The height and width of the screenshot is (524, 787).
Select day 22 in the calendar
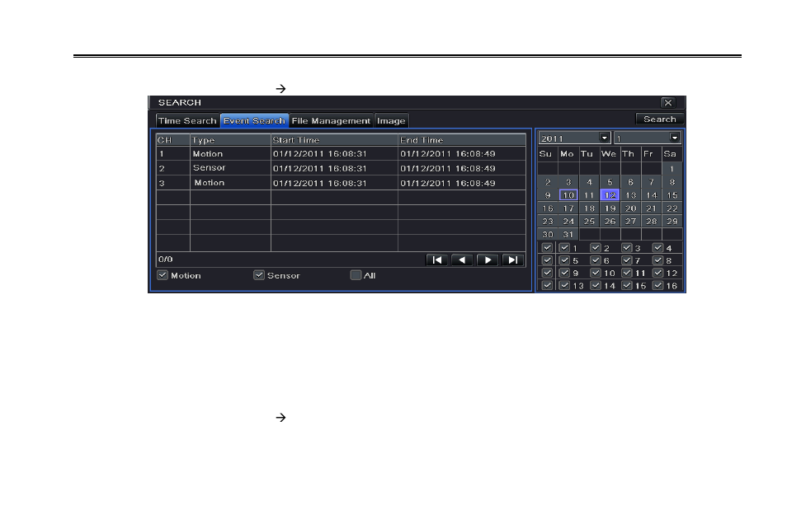click(x=672, y=208)
